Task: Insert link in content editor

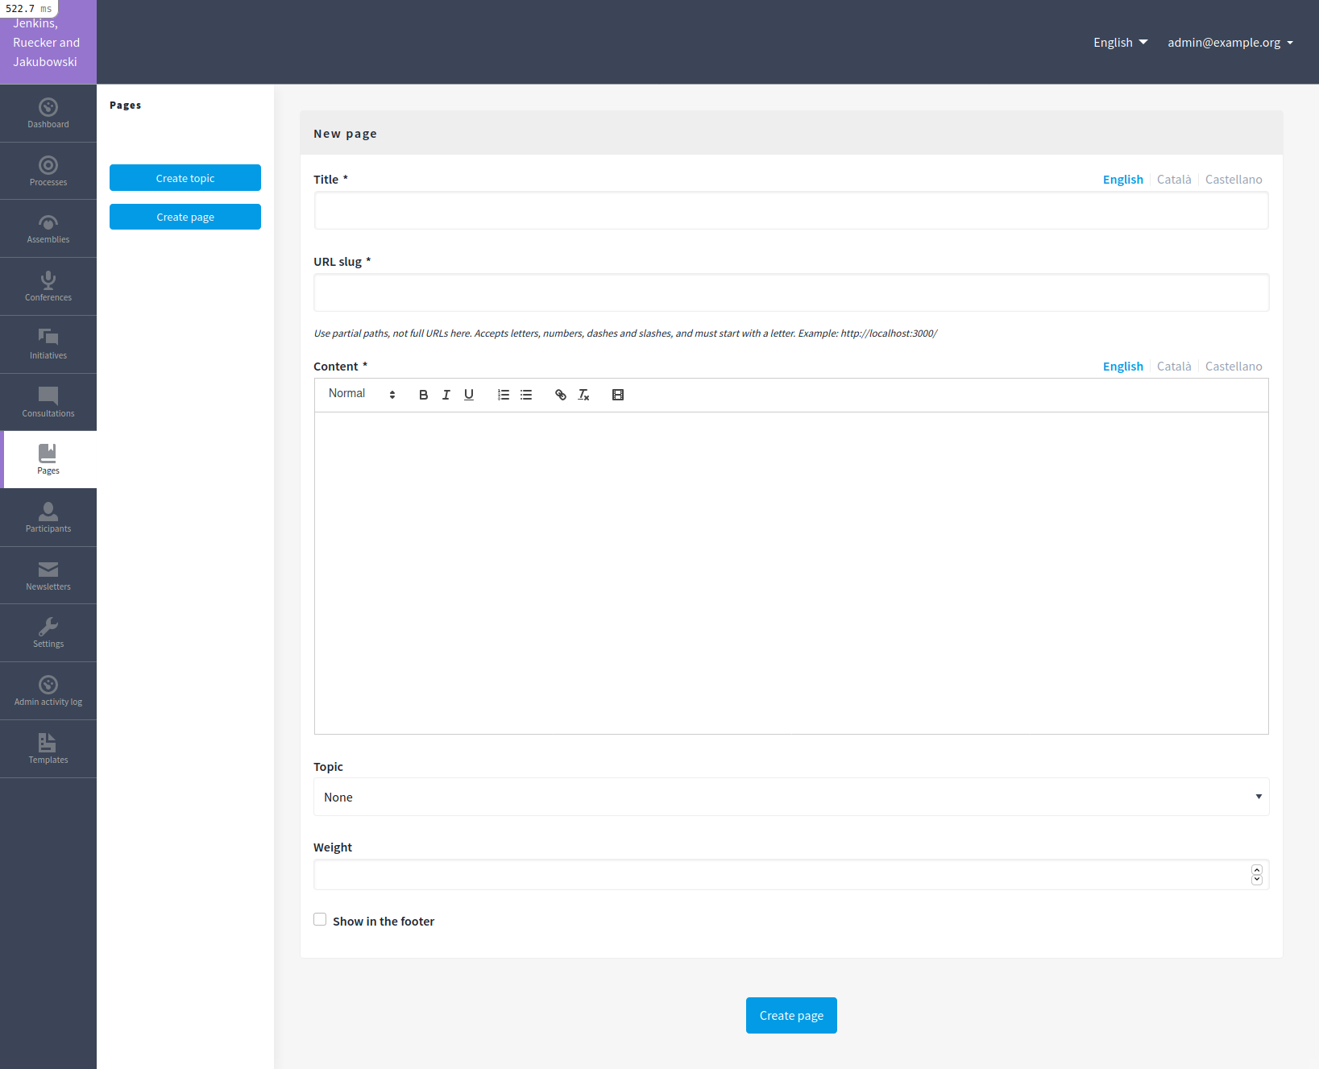Action: click(561, 395)
